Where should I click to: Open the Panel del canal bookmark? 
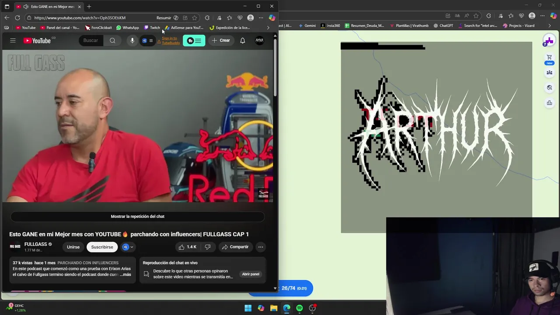click(60, 28)
